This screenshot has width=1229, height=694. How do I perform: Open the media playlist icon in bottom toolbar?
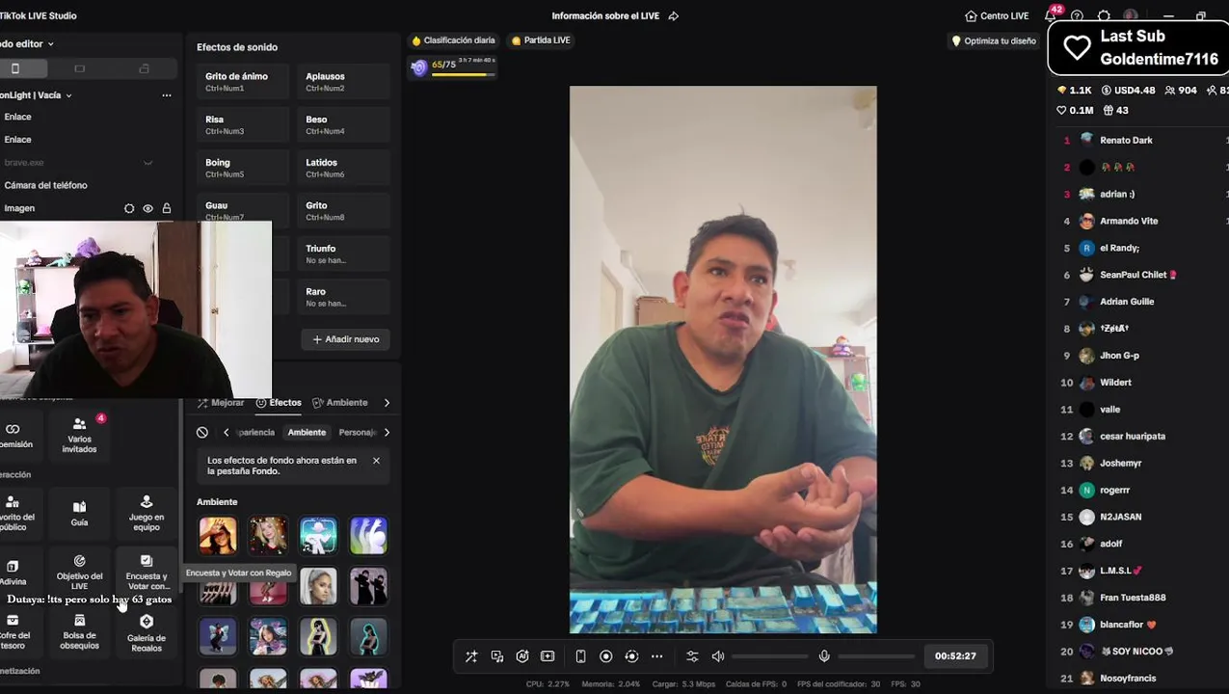497,656
